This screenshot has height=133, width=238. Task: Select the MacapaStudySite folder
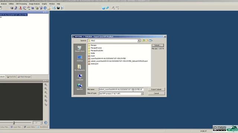[x=96, y=51]
